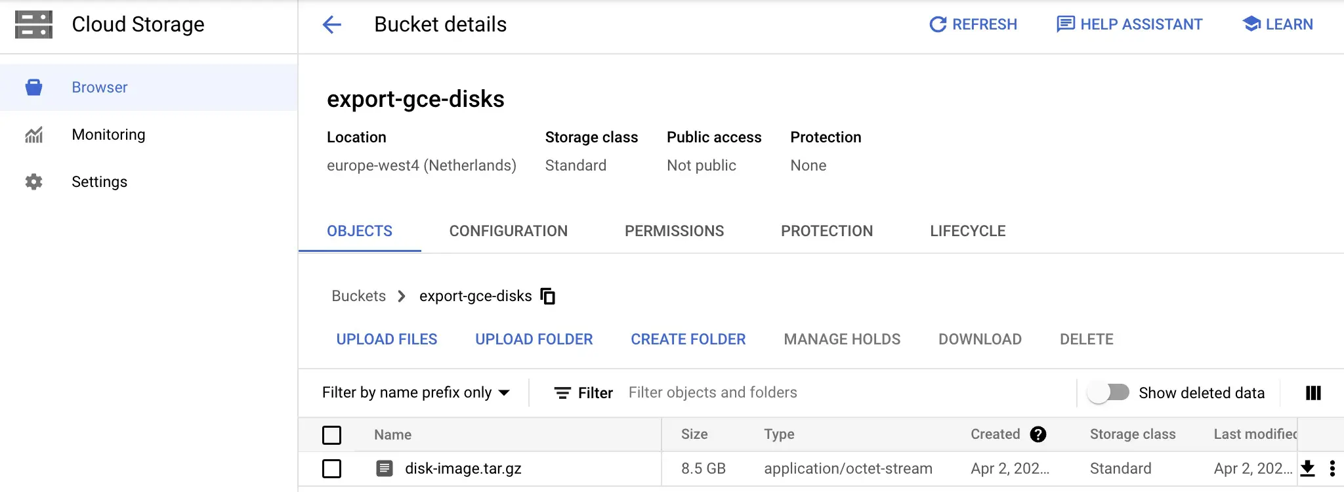Sort by the Name column header
1344x492 pixels.
tap(392, 434)
